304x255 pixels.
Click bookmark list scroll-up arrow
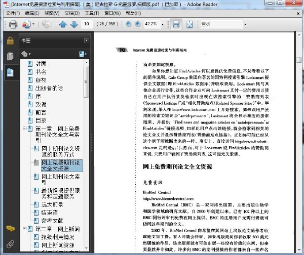coord(86,63)
